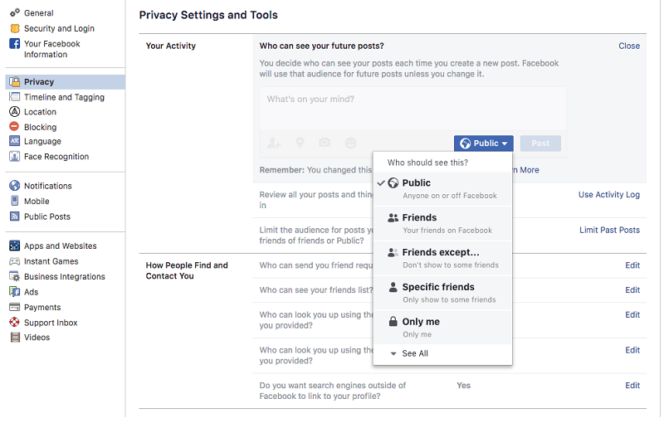This screenshot has width=664, height=423.
Task: Click the Security and Login shield icon
Action: [x=15, y=28]
